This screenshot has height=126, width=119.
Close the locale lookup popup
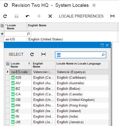click(x=107, y=45)
